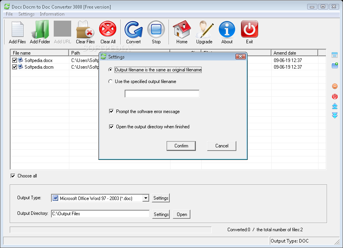The width and height of the screenshot is (343, 248).
Task: Click the red Exit power icon
Action: (x=250, y=29)
